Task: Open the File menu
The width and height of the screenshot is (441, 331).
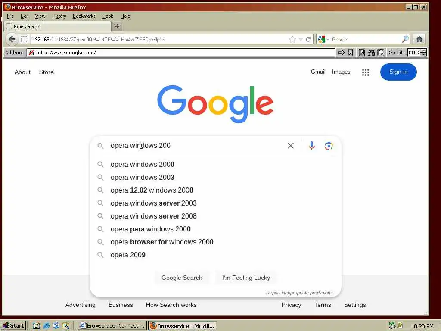Action: [10, 16]
